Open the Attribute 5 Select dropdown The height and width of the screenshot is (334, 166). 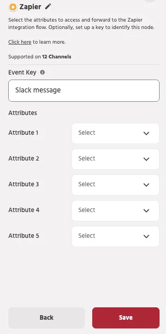(x=115, y=236)
